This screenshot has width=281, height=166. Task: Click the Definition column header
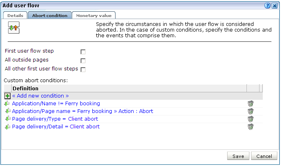pyautogui.click(x=129, y=88)
